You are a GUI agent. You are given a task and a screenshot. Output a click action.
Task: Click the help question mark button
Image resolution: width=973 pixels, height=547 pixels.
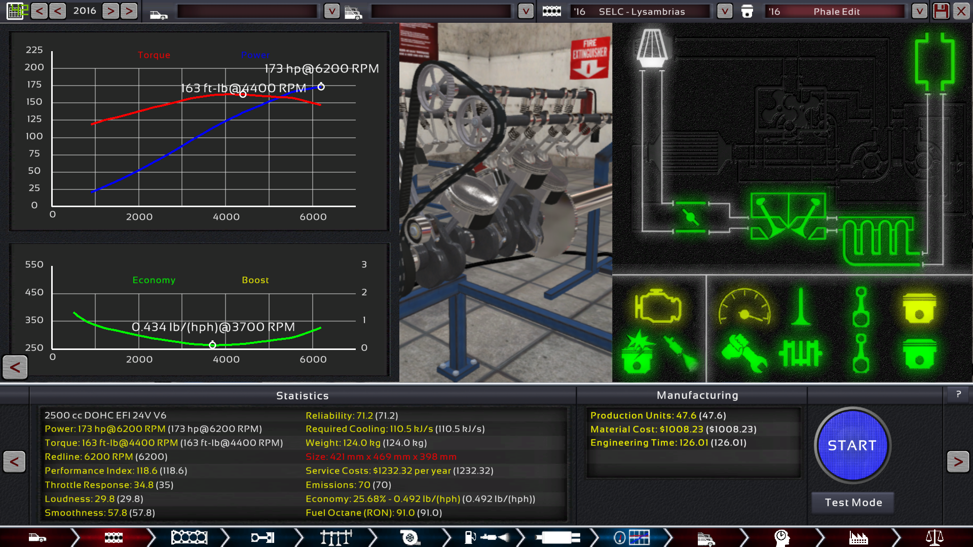pyautogui.click(x=958, y=394)
